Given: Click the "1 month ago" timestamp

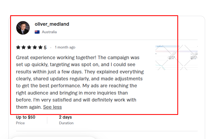Looking at the screenshot, I should (65, 47).
